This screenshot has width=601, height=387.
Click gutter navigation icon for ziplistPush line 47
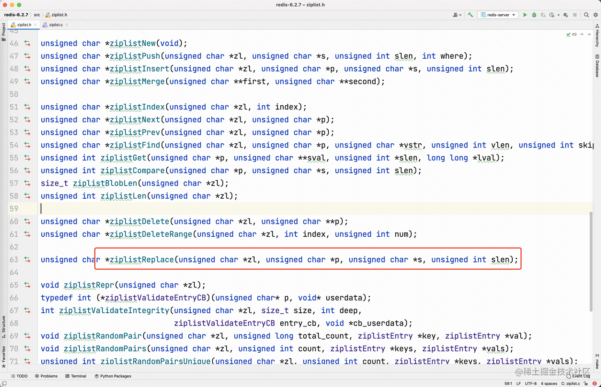click(x=27, y=56)
